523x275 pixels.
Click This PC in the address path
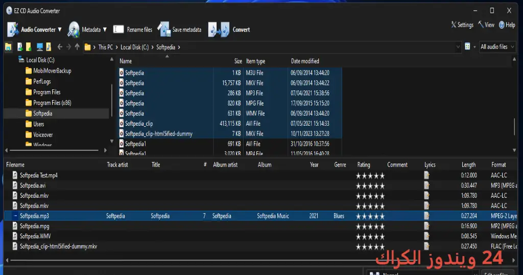pos(105,47)
